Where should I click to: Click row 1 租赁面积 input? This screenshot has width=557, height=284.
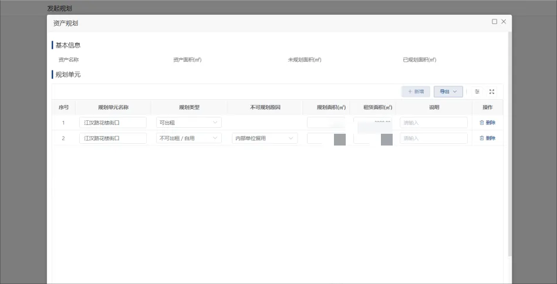click(373, 123)
